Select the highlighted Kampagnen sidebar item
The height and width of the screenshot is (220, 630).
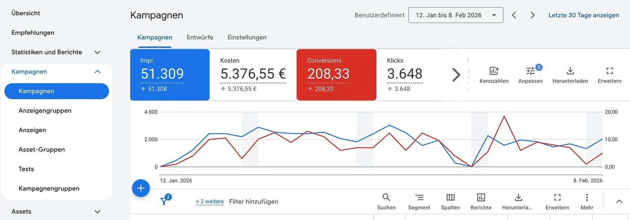[57, 91]
